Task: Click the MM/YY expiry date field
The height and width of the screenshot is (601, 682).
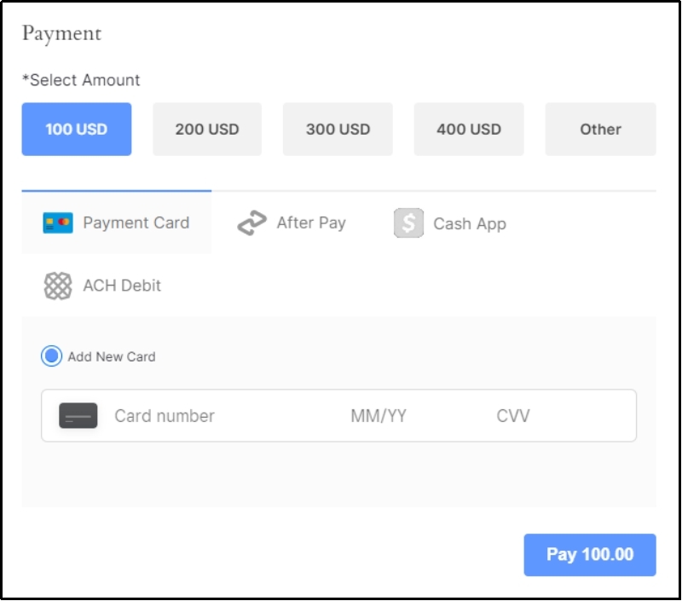Action: tap(379, 416)
